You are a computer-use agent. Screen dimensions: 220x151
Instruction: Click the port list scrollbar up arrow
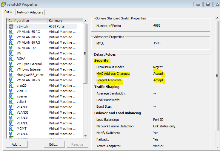click(85, 21)
